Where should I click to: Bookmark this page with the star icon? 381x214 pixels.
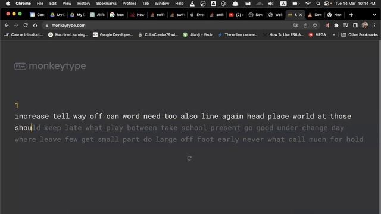click(315, 25)
